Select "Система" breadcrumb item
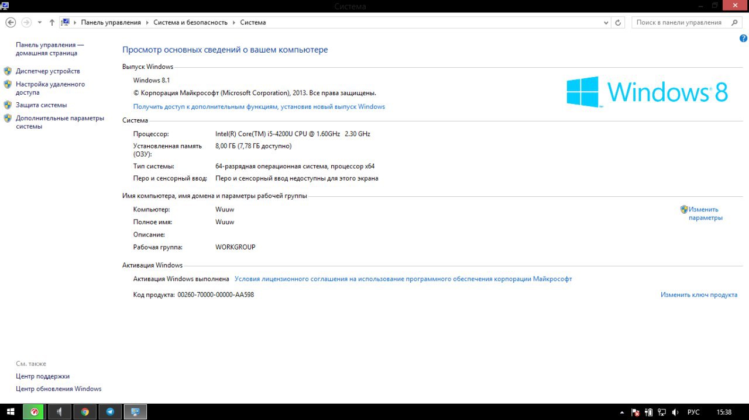 [253, 22]
